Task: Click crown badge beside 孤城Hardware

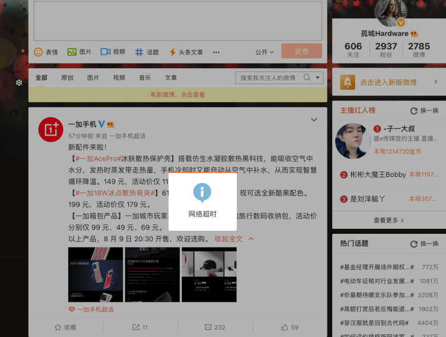Action: (414, 33)
